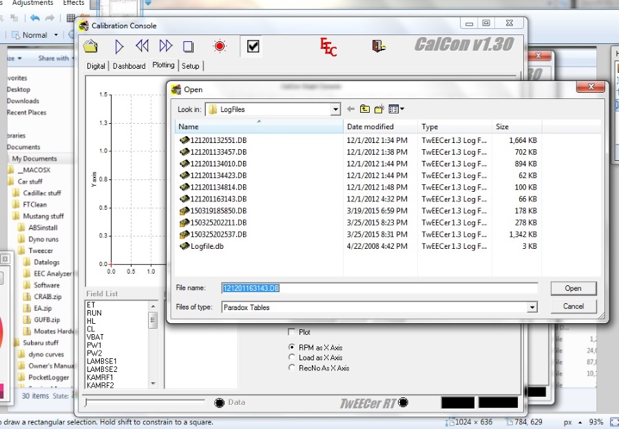
Task: Select file 121201134423.DB in the list
Action: pos(218,175)
